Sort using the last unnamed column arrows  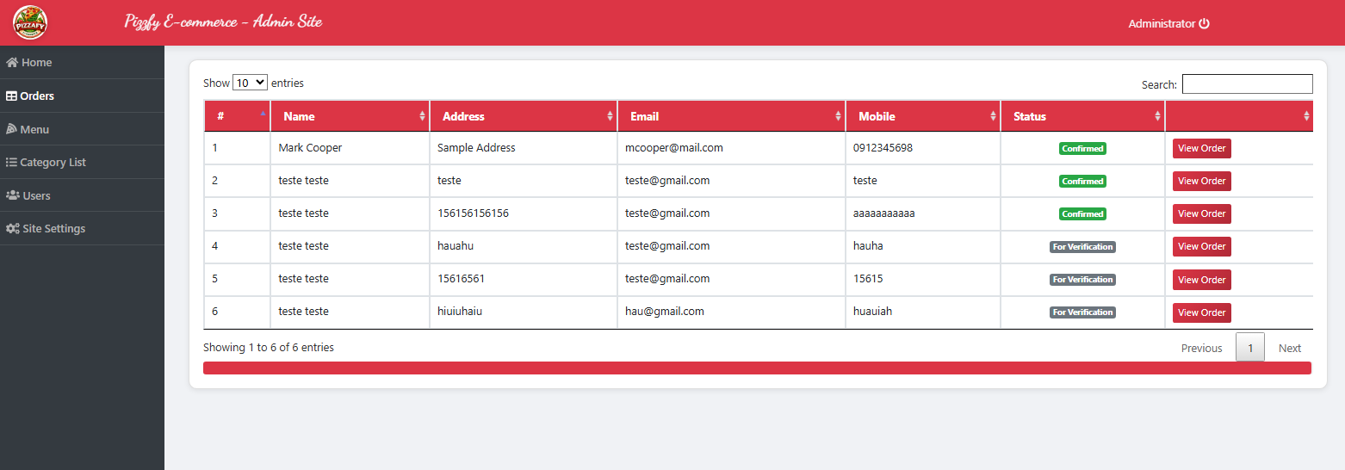[1306, 116]
